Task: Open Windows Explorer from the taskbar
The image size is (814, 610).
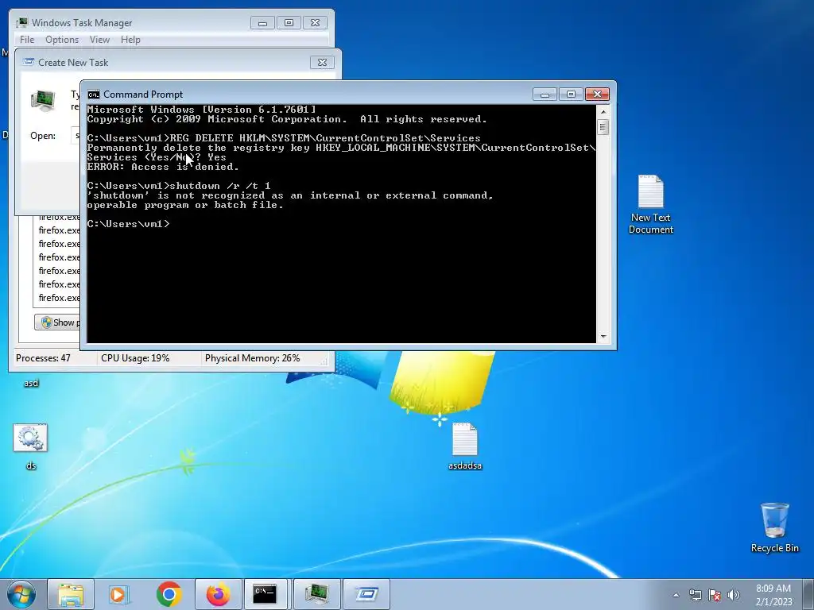Action: point(71,594)
